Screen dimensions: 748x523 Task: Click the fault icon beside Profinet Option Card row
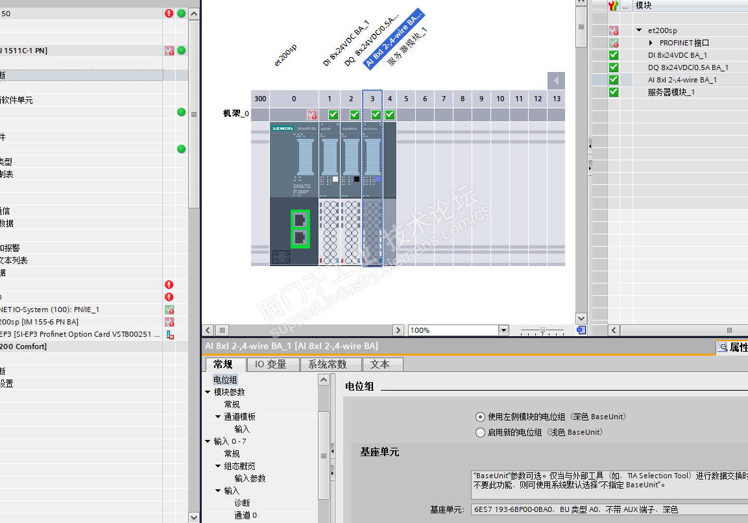click(x=170, y=335)
